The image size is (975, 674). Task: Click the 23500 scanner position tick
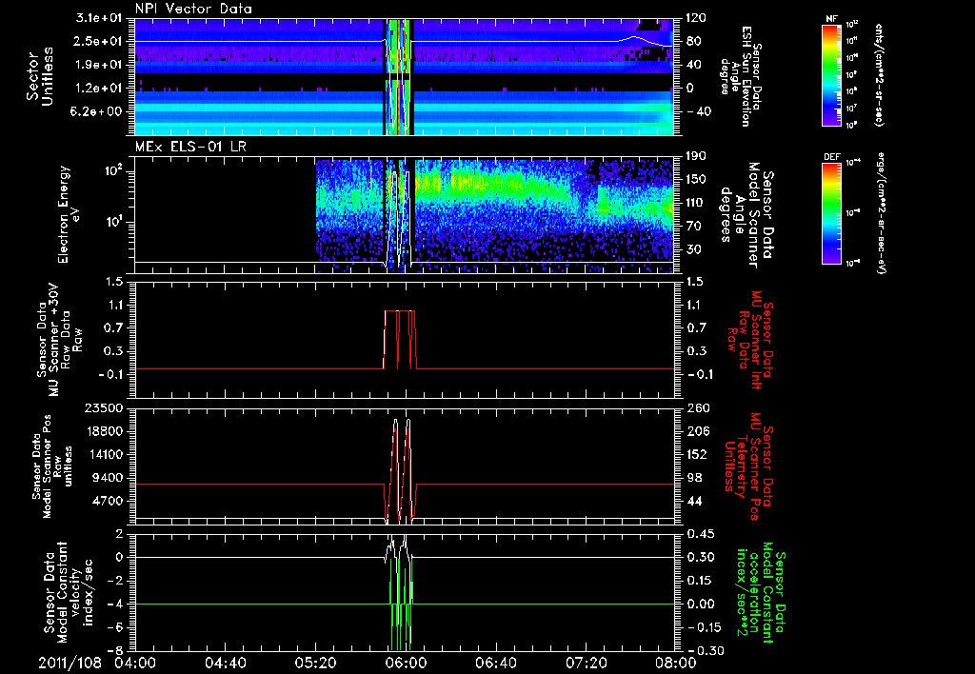click(x=103, y=407)
